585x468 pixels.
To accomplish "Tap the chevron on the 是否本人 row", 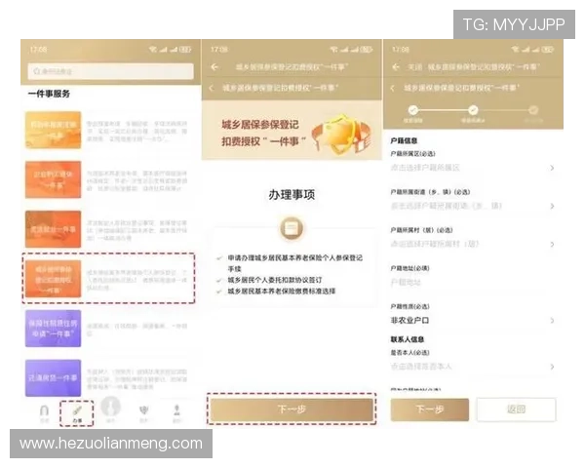I will pyautogui.click(x=552, y=367).
